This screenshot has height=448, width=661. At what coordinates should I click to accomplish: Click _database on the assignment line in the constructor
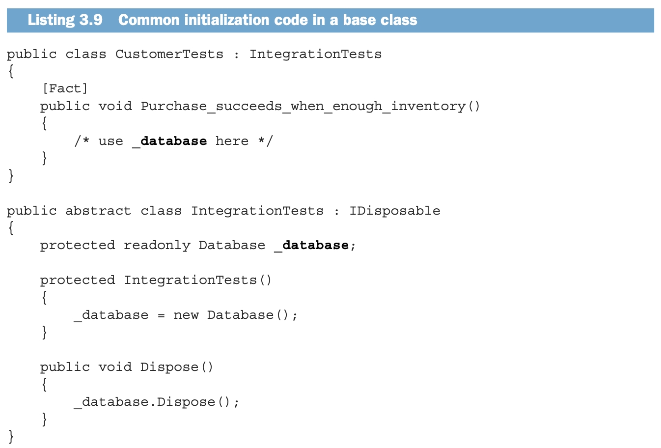click(x=111, y=315)
